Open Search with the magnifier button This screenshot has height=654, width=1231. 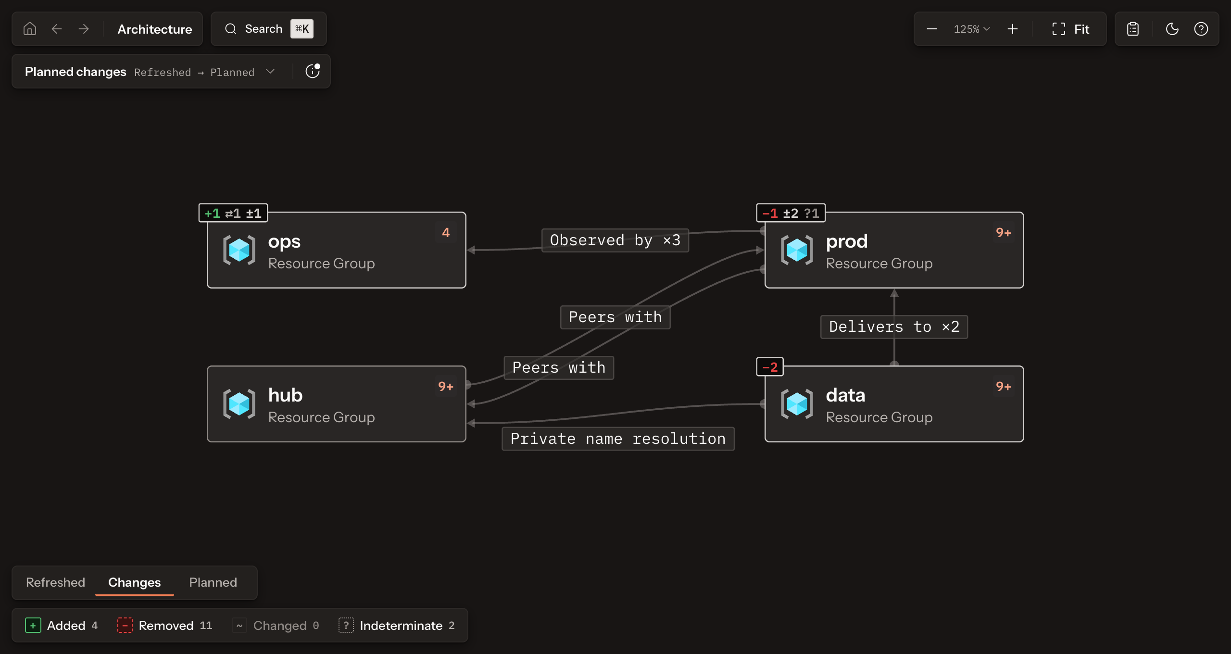pyautogui.click(x=269, y=29)
